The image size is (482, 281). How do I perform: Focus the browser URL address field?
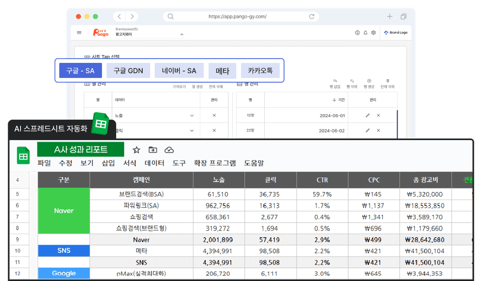241,16
